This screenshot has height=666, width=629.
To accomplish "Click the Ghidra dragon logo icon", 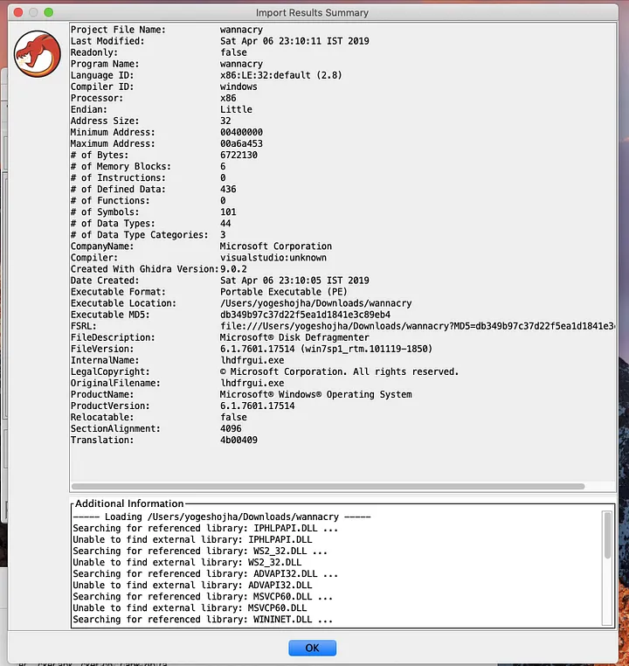I will 37,53.
